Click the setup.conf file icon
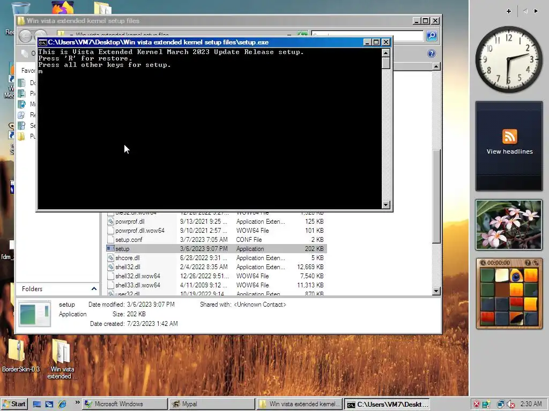This screenshot has width=549, height=411. click(110, 240)
